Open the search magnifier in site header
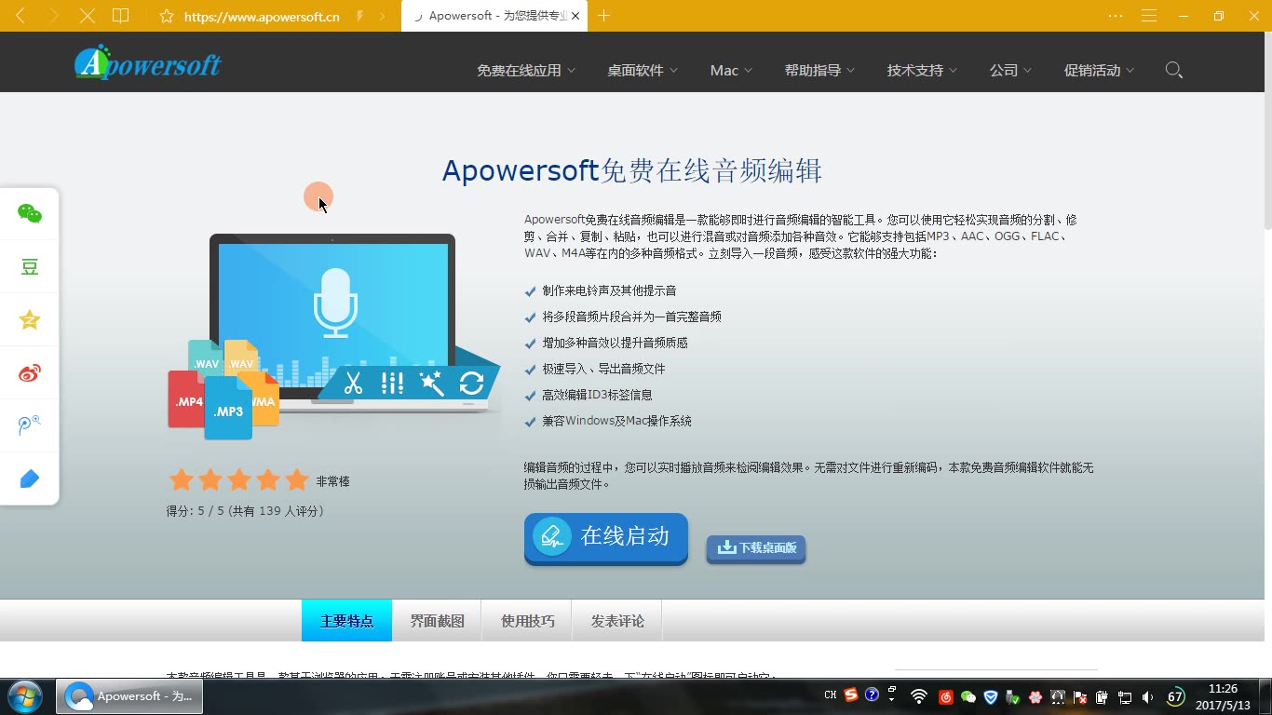Viewport: 1272px width, 715px height. (1173, 70)
